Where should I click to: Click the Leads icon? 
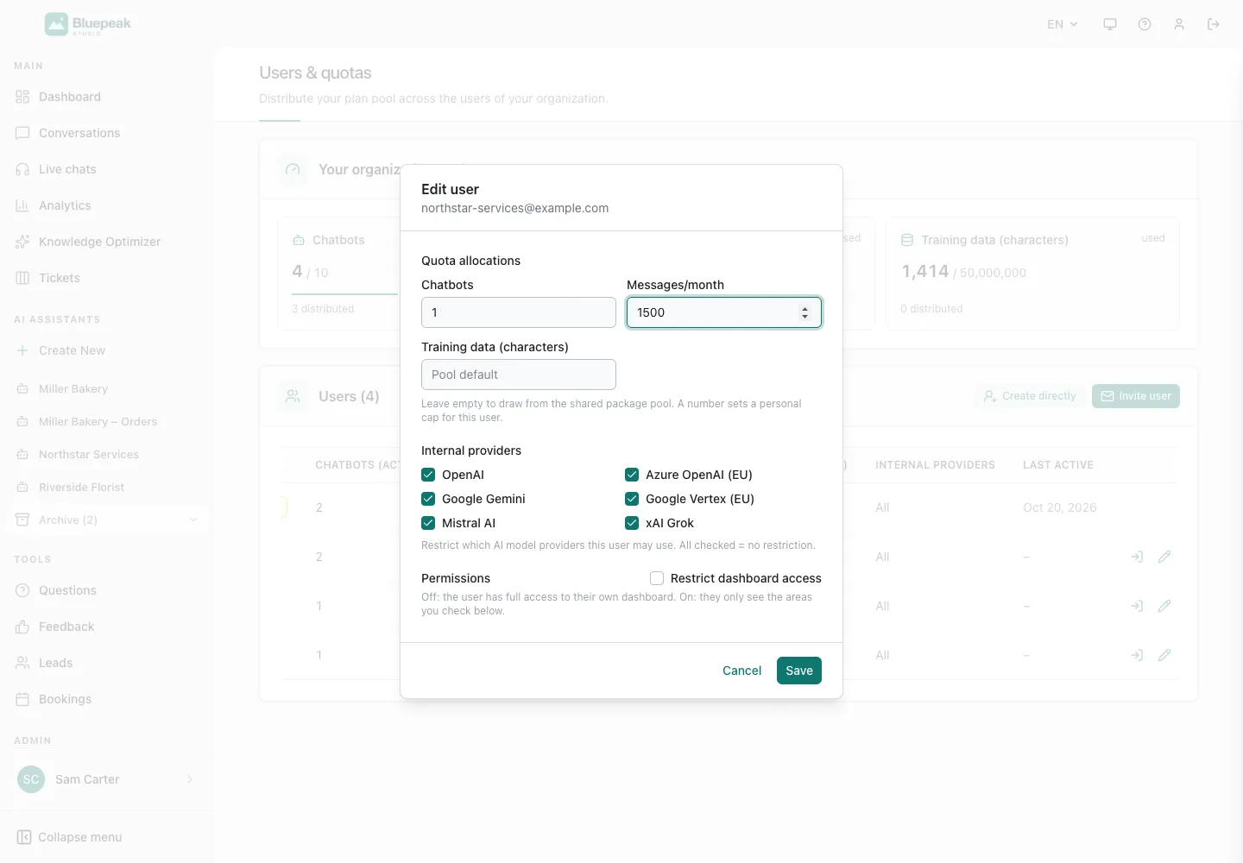[x=22, y=663]
